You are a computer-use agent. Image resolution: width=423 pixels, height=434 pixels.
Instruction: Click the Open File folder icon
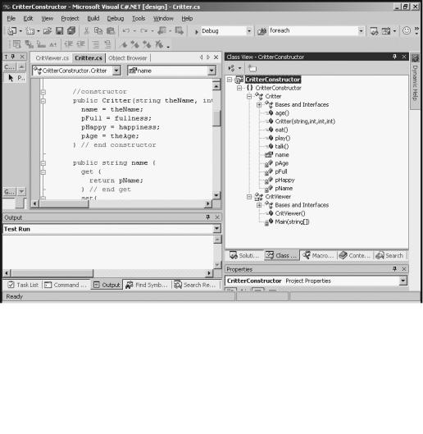pyautogui.click(x=48, y=30)
